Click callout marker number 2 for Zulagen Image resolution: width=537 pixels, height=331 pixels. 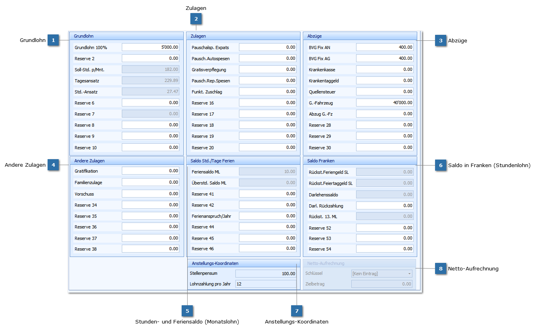click(196, 19)
